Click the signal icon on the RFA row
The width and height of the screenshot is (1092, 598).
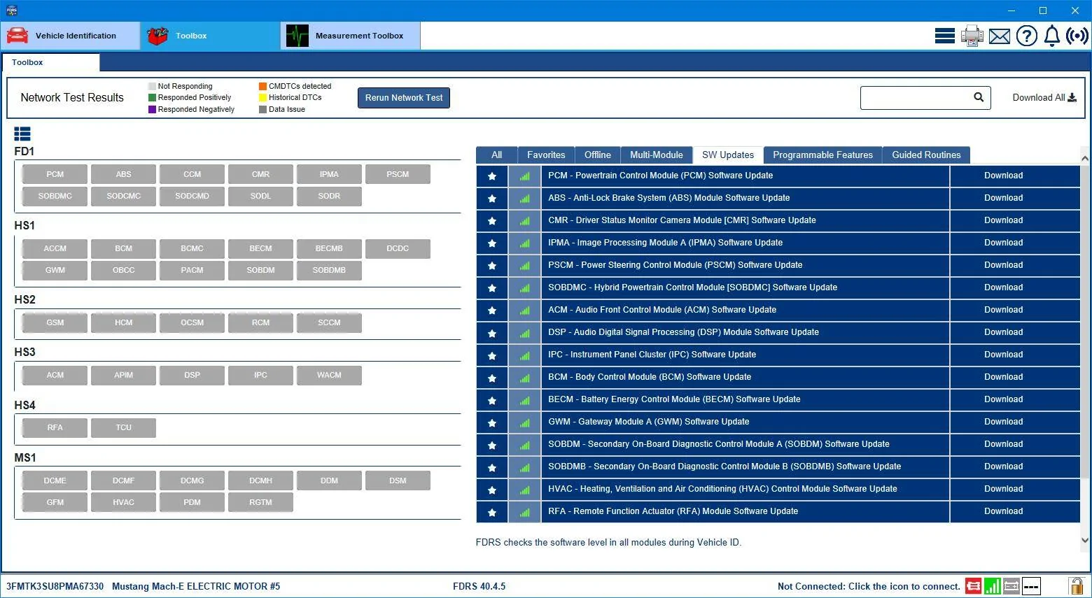(524, 511)
